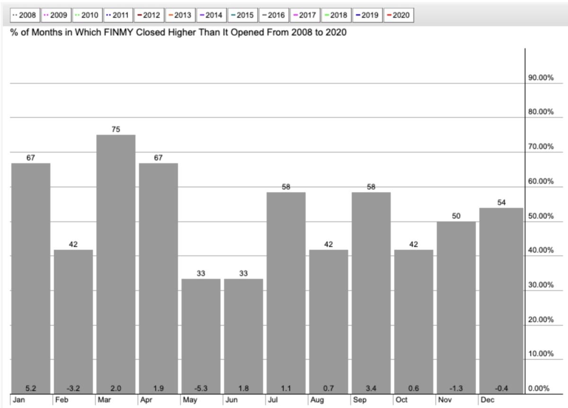Click the 1.1 value in July bar

tap(286, 389)
